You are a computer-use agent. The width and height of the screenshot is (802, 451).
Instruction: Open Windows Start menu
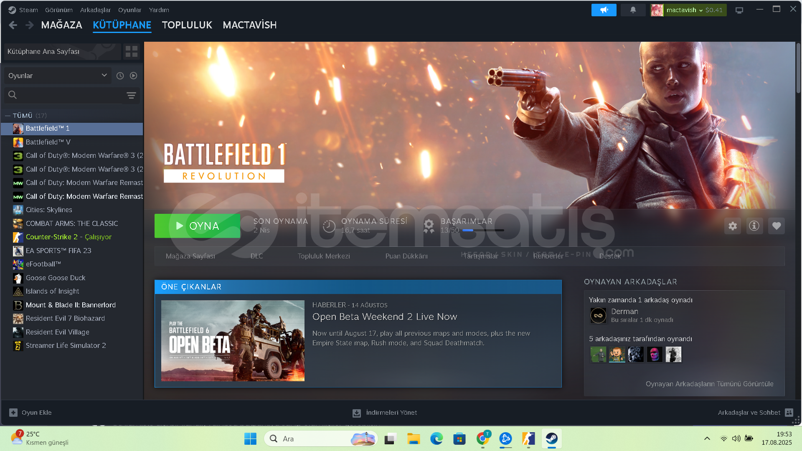click(x=250, y=438)
